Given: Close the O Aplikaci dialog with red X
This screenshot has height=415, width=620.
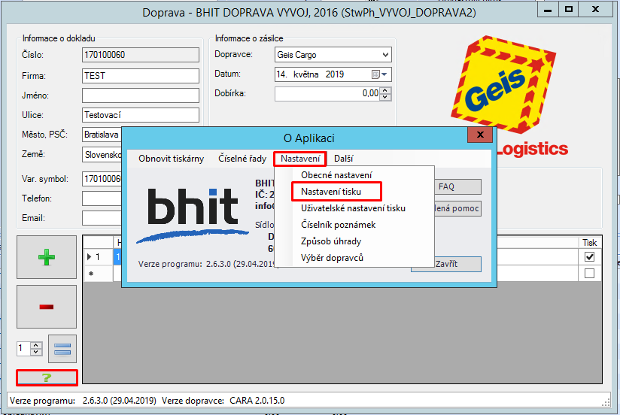Looking at the screenshot, I should click(480, 135).
